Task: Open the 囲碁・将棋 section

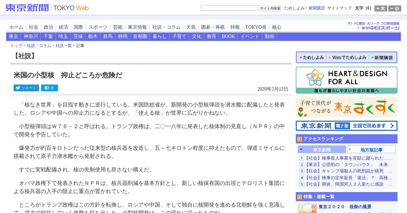Action: (213, 27)
